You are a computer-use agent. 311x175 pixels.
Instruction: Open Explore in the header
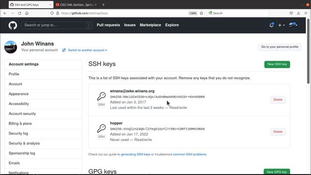tap(172, 25)
